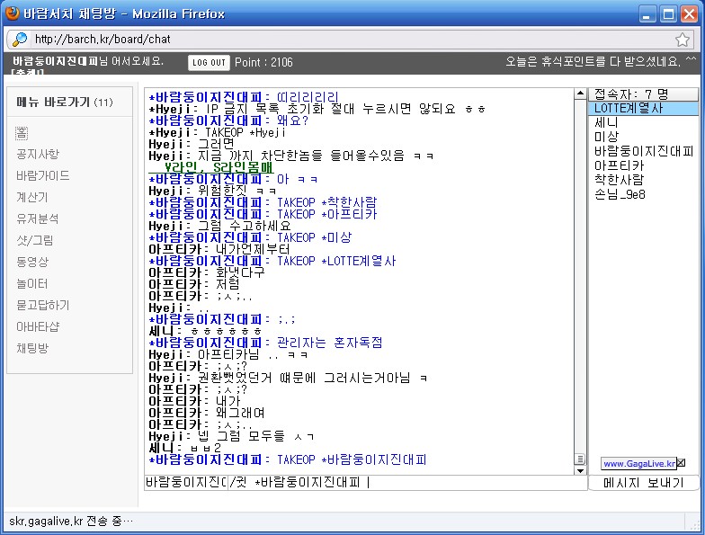The width and height of the screenshot is (705, 535).
Task: Close the GagaLive banner with the X
Action: coord(681,463)
